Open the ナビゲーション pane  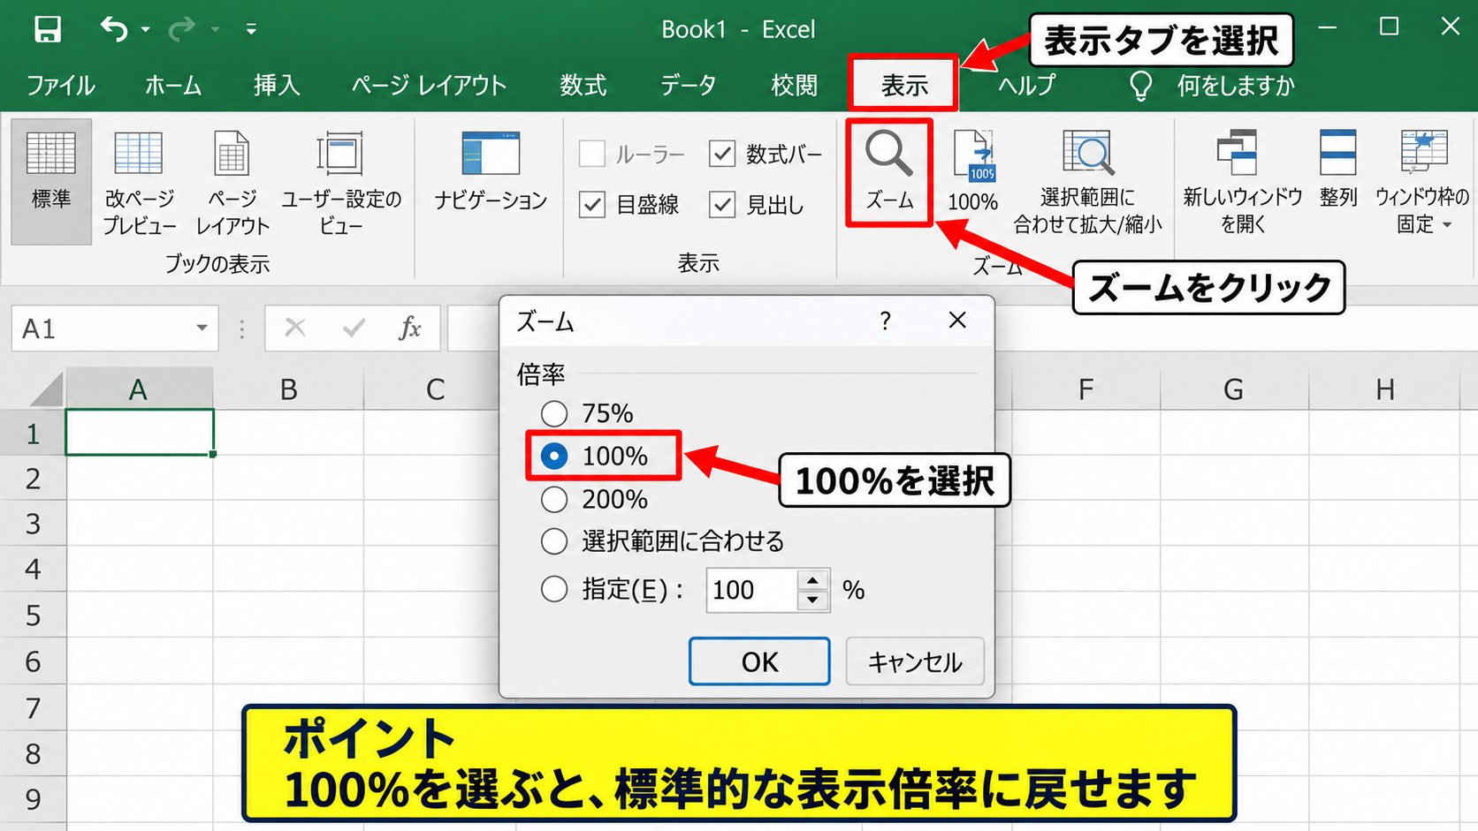(491, 172)
